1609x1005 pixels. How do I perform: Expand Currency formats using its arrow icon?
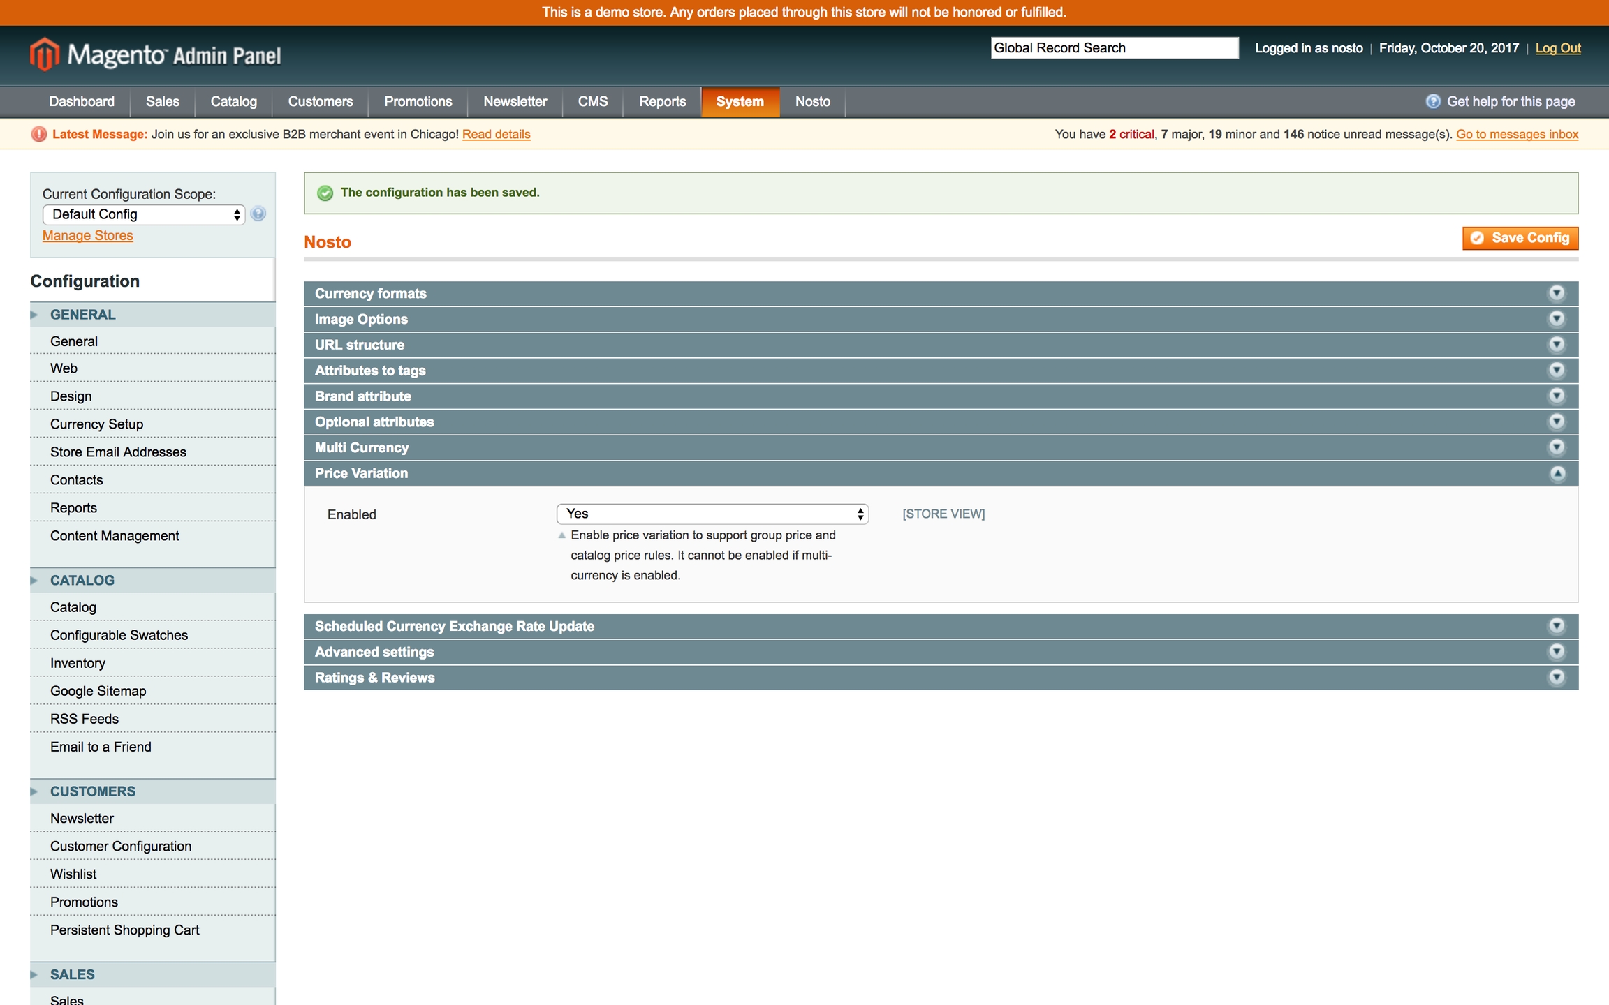(x=1557, y=293)
